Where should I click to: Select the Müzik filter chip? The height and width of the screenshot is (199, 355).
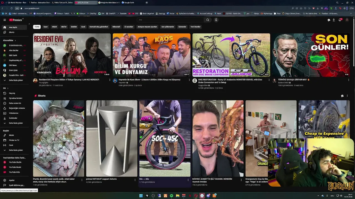(54, 27)
